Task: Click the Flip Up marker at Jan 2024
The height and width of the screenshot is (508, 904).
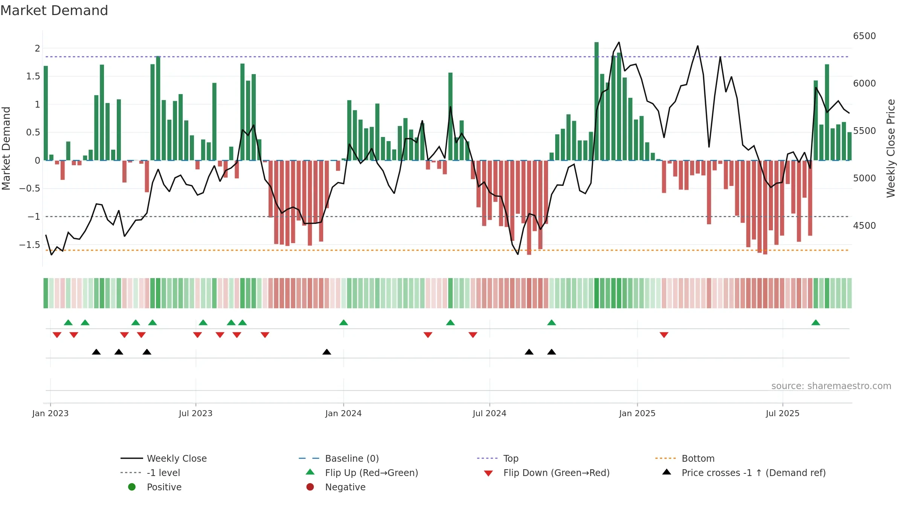Action: (344, 322)
